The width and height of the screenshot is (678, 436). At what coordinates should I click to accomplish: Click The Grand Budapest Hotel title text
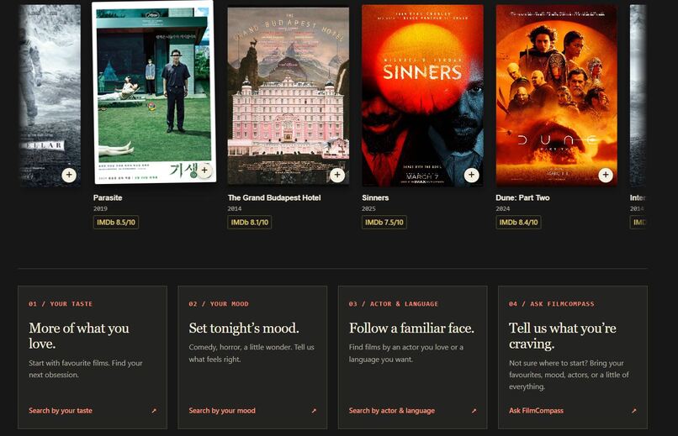pos(274,197)
